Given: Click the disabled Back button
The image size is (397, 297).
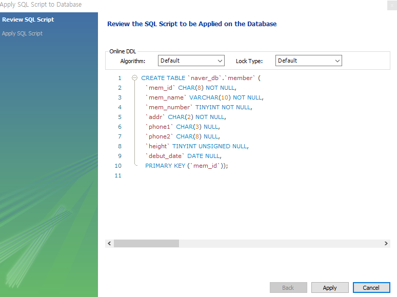Looking at the screenshot, I should (x=288, y=288).
